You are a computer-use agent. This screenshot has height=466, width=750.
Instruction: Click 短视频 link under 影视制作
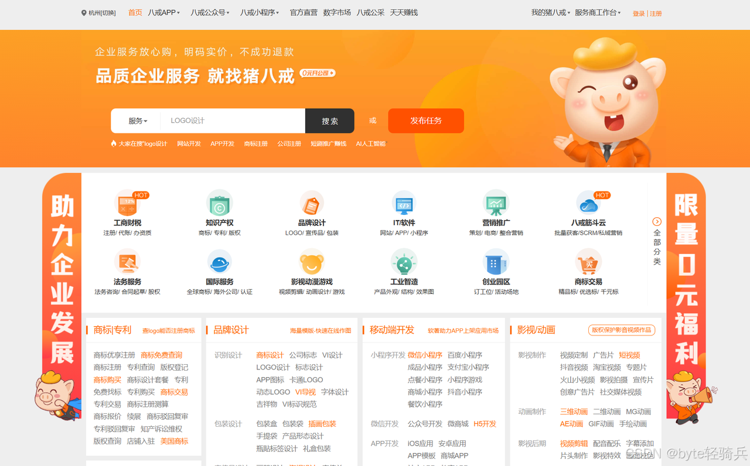(x=629, y=355)
